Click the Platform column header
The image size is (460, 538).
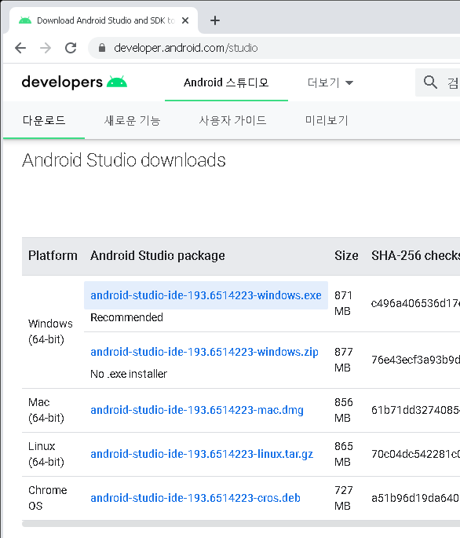click(x=53, y=255)
